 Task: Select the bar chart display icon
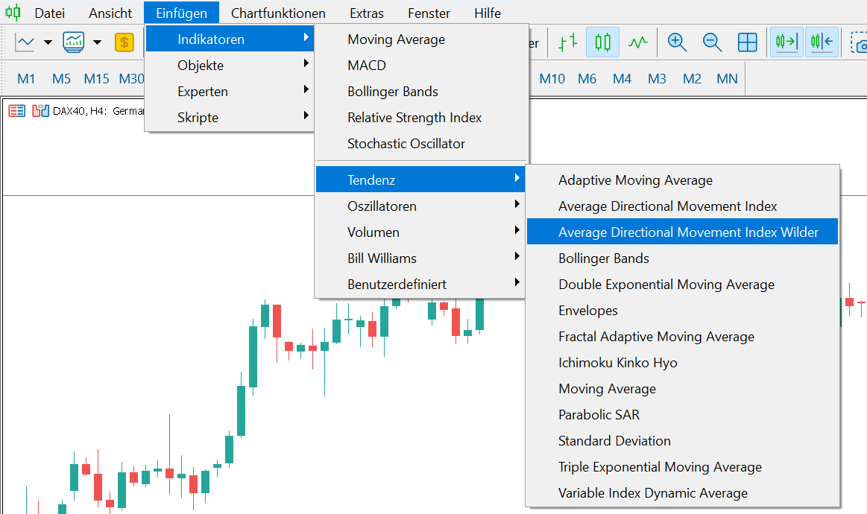(x=568, y=42)
